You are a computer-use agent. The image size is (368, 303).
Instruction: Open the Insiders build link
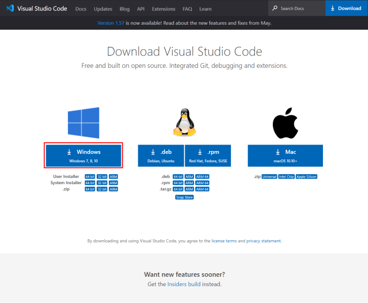[x=184, y=284]
